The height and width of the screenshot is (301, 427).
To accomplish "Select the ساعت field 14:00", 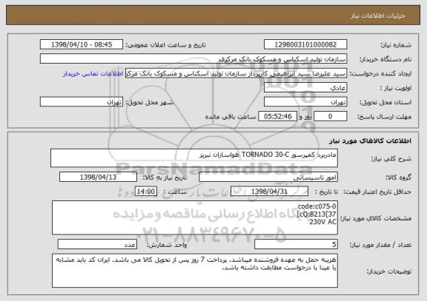I will [x=146, y=192].
